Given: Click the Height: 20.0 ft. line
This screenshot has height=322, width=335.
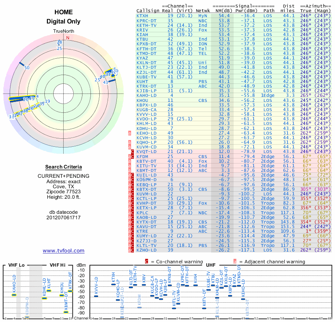Looking at the screenshot, I should click(x=64, y=197).
